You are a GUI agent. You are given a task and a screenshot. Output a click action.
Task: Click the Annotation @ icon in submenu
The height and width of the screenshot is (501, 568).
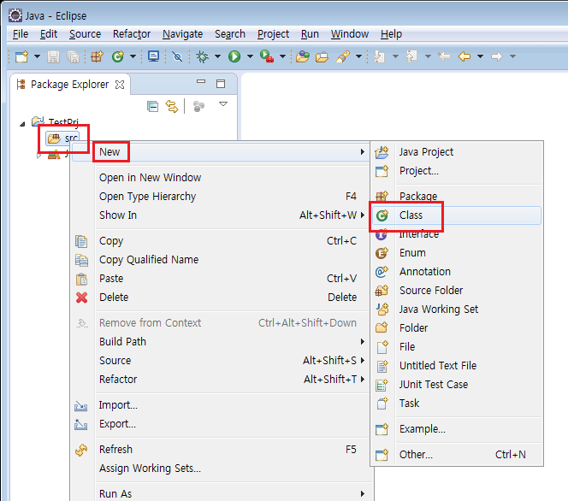[382, 272]
